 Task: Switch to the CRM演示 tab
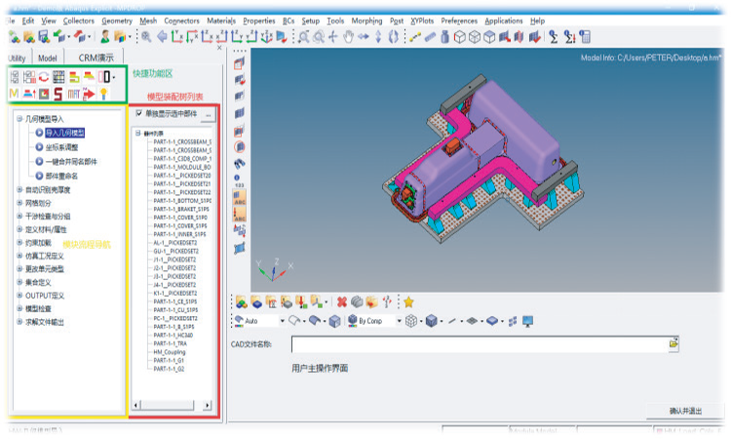(96, 58)
